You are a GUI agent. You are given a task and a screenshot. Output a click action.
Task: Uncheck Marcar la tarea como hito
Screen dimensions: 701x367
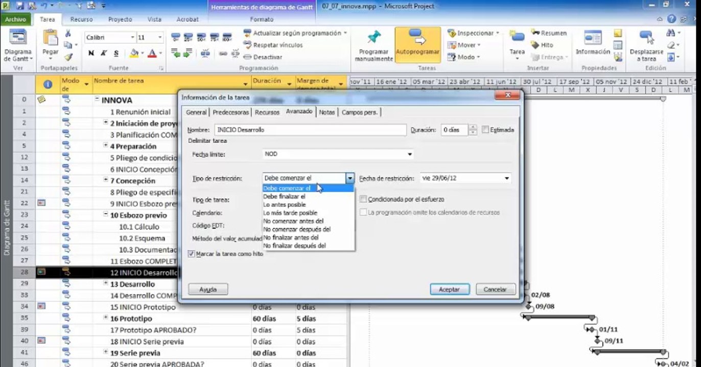192,253
